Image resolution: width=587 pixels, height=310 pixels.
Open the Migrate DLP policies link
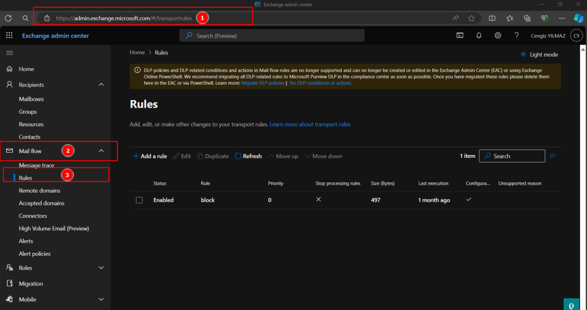click(x=263, y=83)
